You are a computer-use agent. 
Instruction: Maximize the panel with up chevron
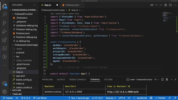(x=171, y=79)
